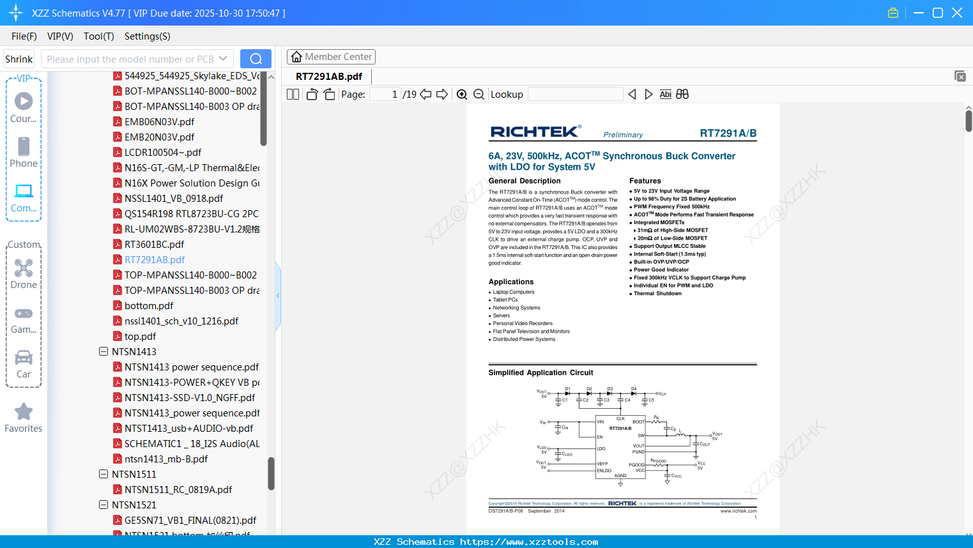Viewport: 973px width, 548px height.
Task: Click the Lookup text field
Action: coord(575,95)
